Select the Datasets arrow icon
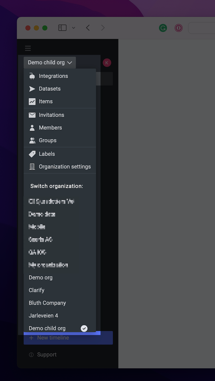 pos(32,89)
